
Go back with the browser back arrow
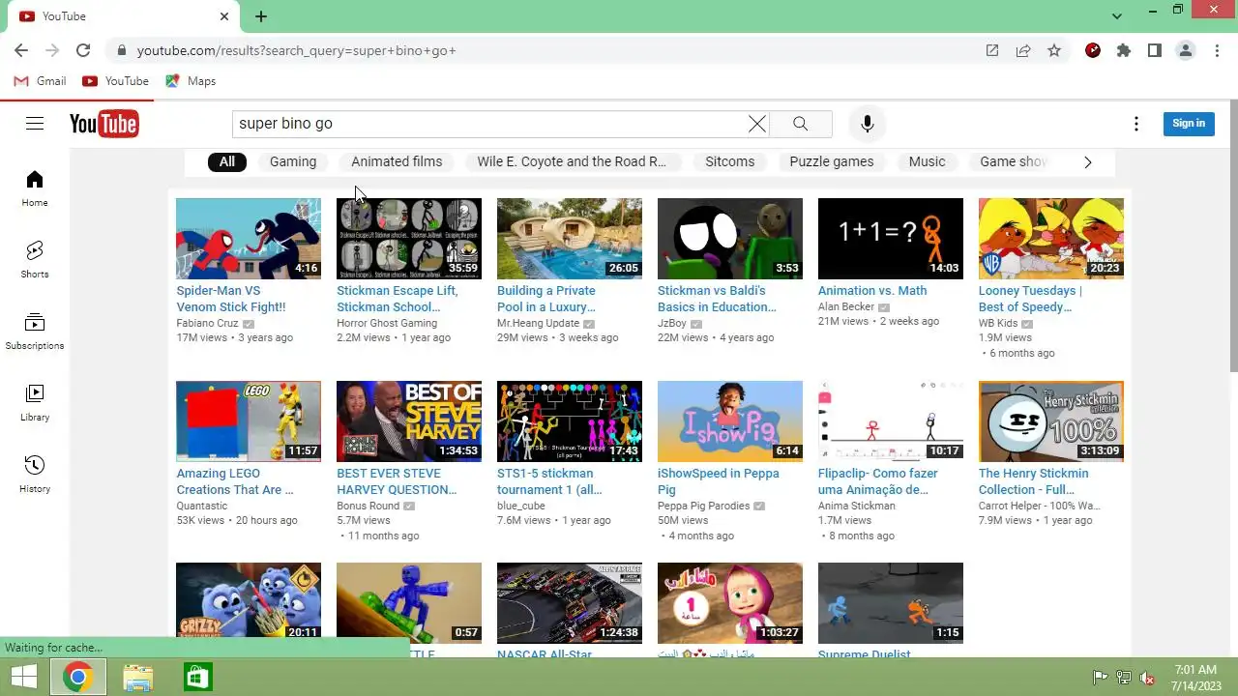[21, 50]
